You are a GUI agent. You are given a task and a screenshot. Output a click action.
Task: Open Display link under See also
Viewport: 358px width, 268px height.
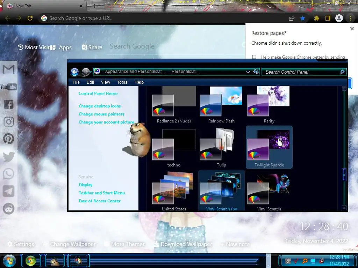(86, 185)
